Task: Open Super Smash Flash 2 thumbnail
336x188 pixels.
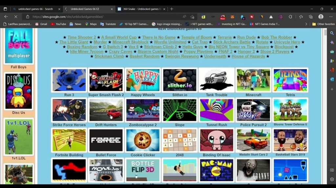Action: tap(106, 80)
